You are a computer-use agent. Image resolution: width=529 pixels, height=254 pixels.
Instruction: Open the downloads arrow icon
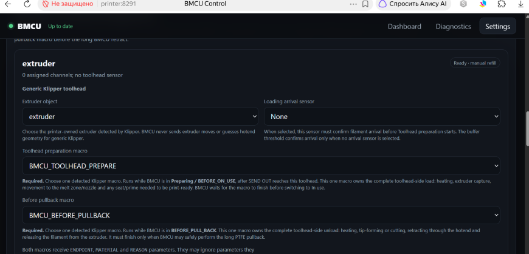click(521, 4)
